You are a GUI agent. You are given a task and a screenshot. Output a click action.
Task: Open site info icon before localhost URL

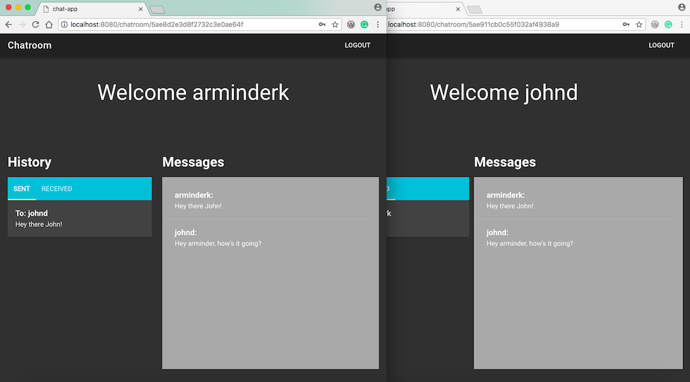pyautogui.click(x=64, y=24)
